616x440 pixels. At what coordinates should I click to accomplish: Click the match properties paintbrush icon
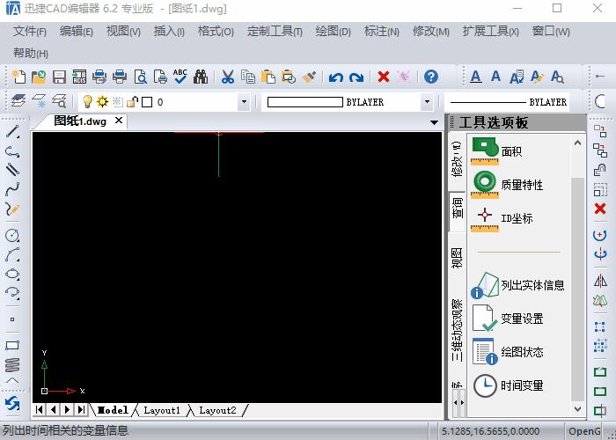coord(309,77)
